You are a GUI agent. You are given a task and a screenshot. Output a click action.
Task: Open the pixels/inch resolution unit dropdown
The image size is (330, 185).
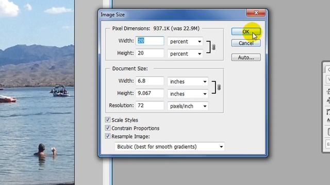(x=188, y=106)
